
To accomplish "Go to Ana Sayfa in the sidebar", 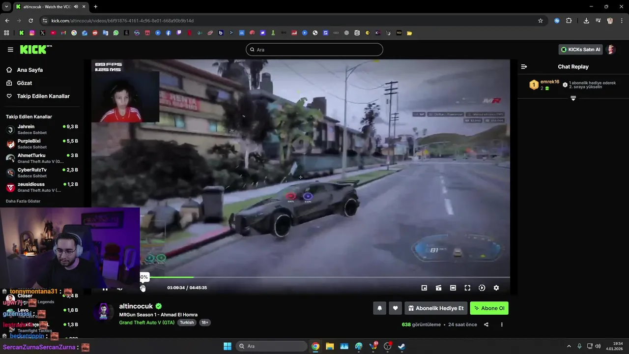I will pos(29,70).
